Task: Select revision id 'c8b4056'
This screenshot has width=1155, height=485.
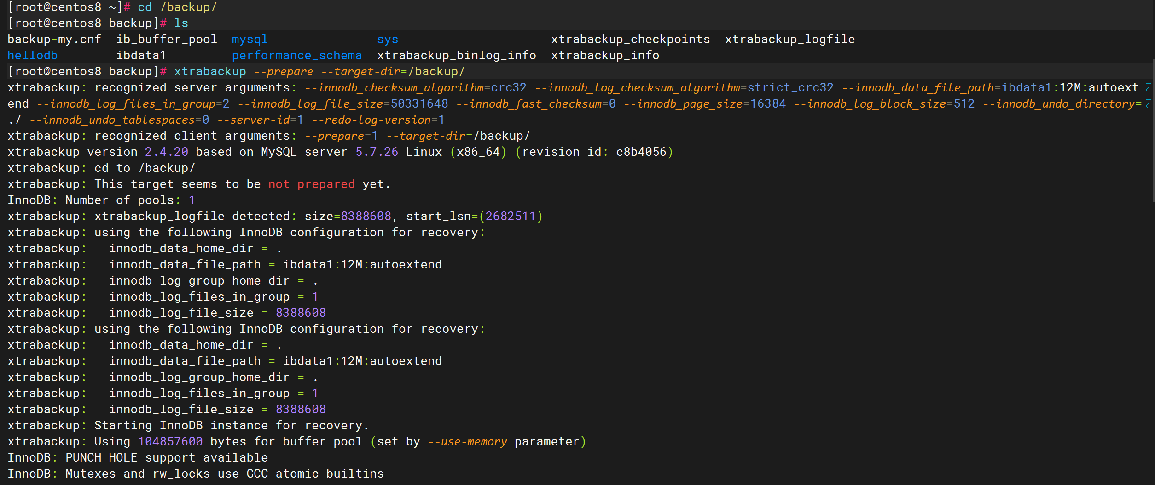Action: tap(641, 152)
